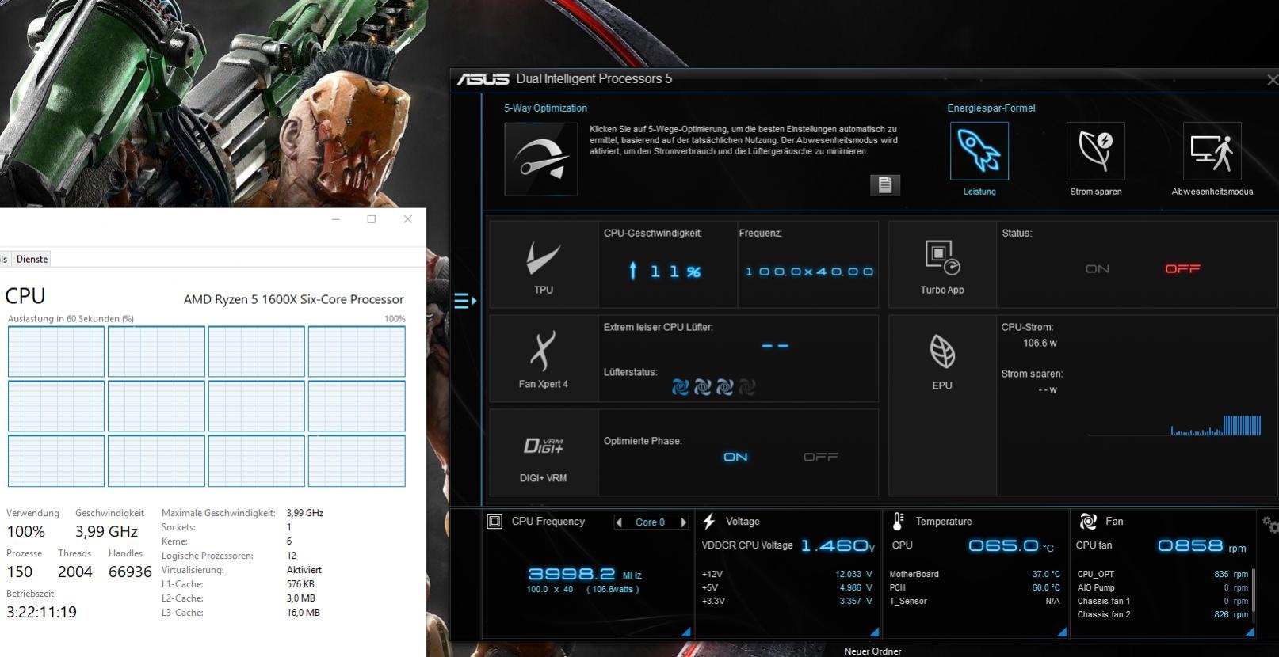This screenshot has width=1279, height=657.
Task: Click the Energiespar-Formel heading
Action: pyautogui.click(x=991, y=108)
